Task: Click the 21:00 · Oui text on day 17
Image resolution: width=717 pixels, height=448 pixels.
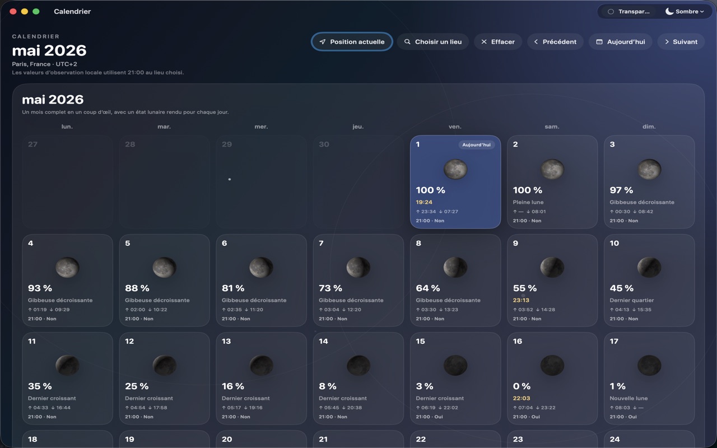Action: [623, 417]
